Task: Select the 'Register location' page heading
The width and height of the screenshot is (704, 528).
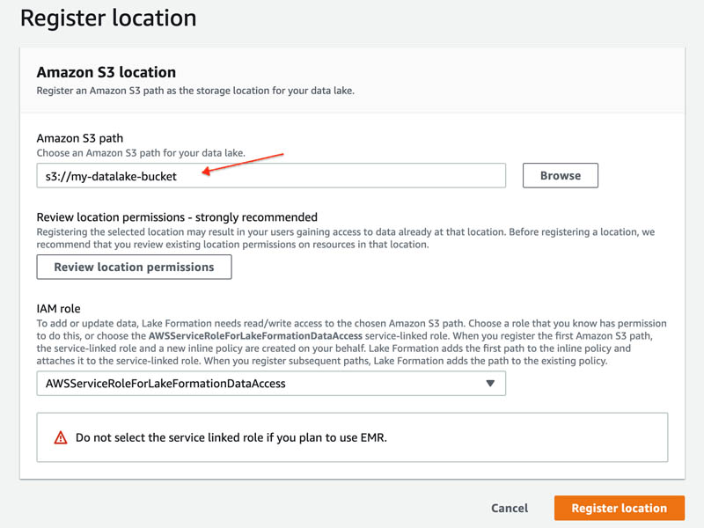Action: [x=108, y=18]
